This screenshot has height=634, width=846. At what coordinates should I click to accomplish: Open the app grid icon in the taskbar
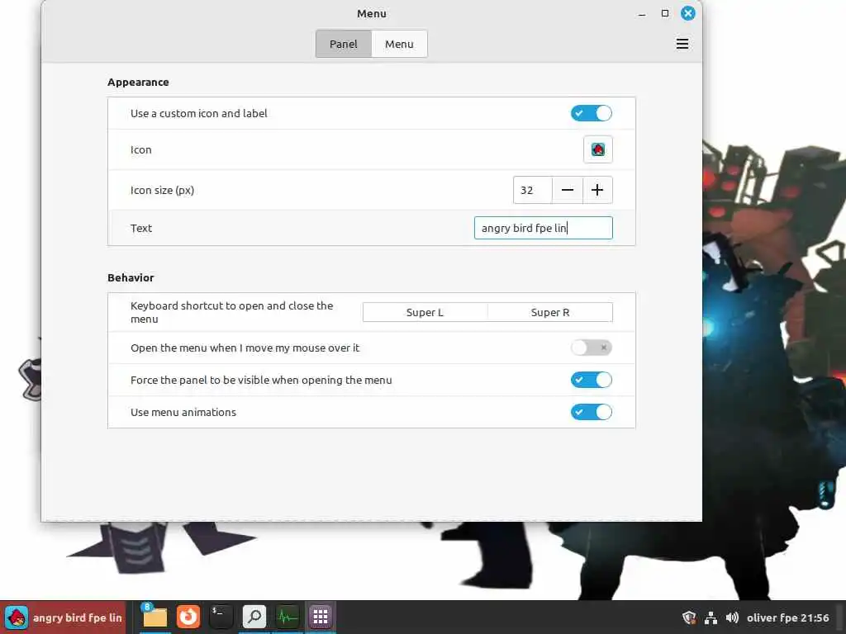321,617
